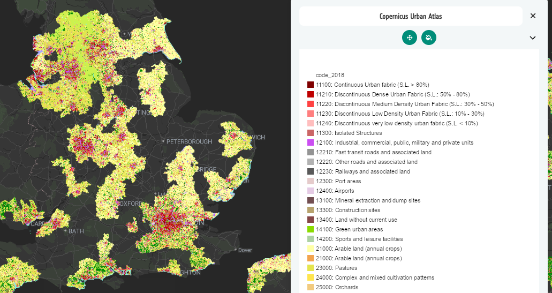Click the move layer icon button
This screenshot has width=552, height=293.
point(410,37)
